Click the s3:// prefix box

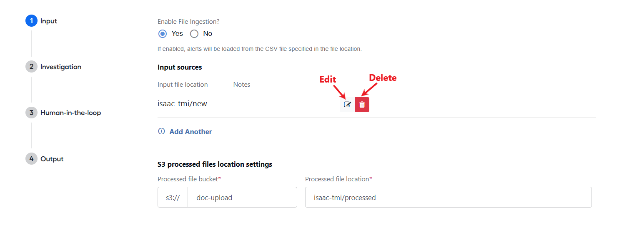(x=173, y=197)
